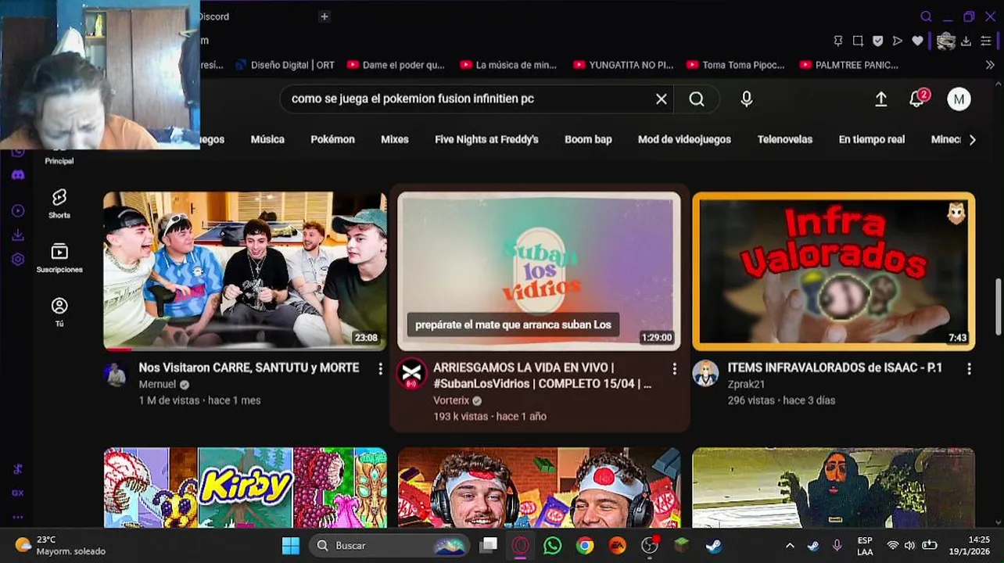Viewport: 1004px width, 563px height.
Task: Open settings gear in Opera sidebar
Action: pyautogui.click(x=18, y=260)
